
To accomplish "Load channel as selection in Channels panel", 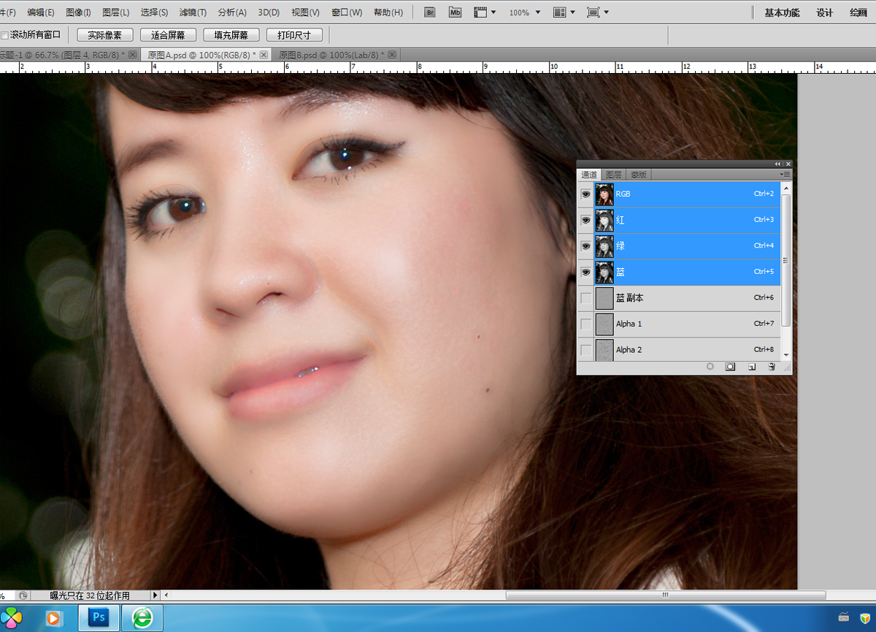I will [710, 367].
